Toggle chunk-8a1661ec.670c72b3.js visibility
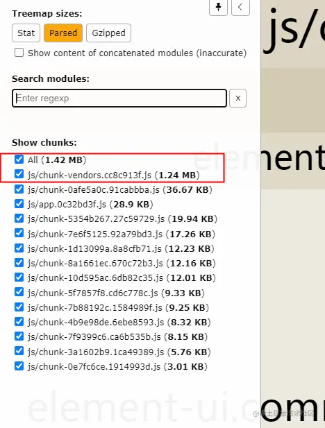Image resolution: width=325 pixels, height=428 pixels. click(19, 263)
